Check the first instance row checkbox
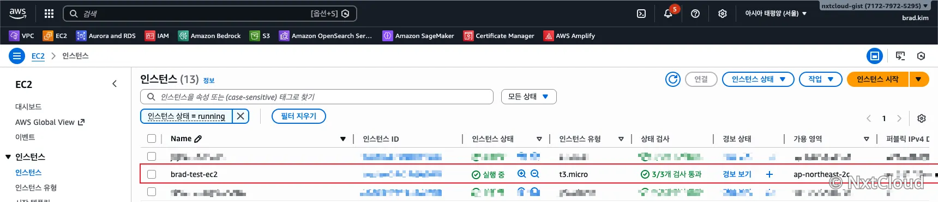 pos(152,156)
